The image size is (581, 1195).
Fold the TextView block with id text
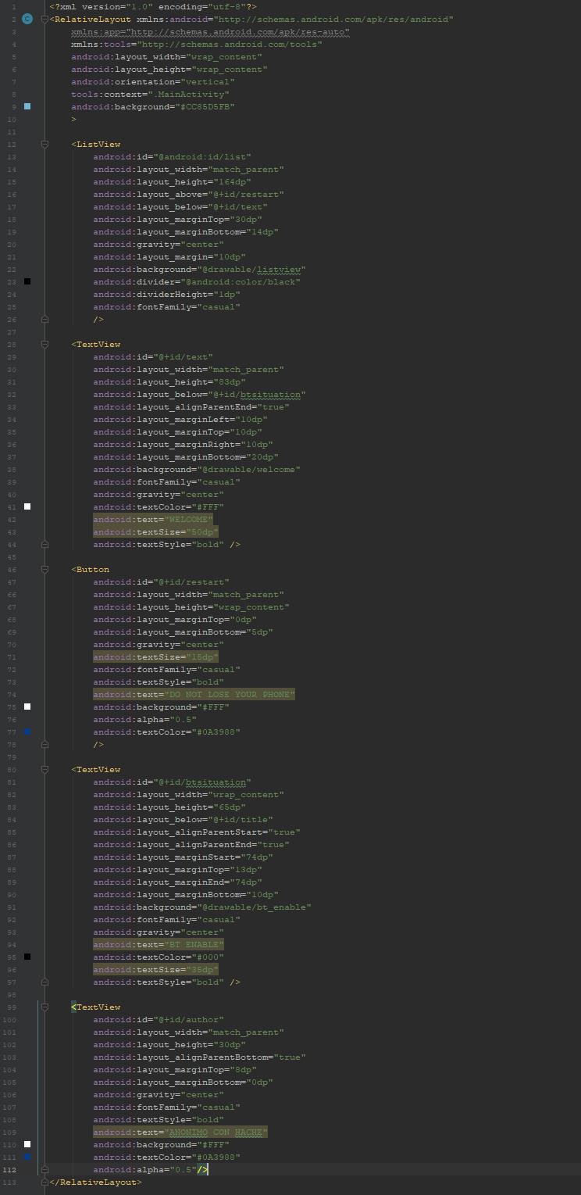click(x=45, y=344)
